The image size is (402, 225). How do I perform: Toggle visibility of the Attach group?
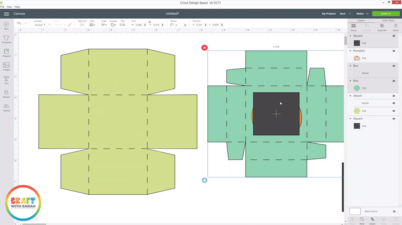coord(394,96)
